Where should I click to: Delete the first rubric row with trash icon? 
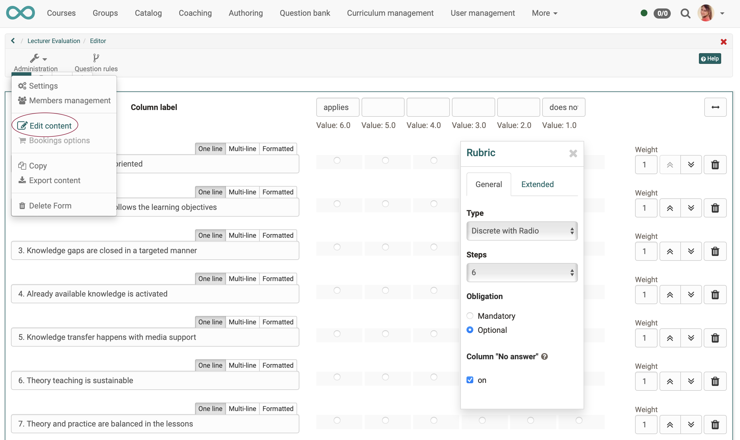(715, 165)
